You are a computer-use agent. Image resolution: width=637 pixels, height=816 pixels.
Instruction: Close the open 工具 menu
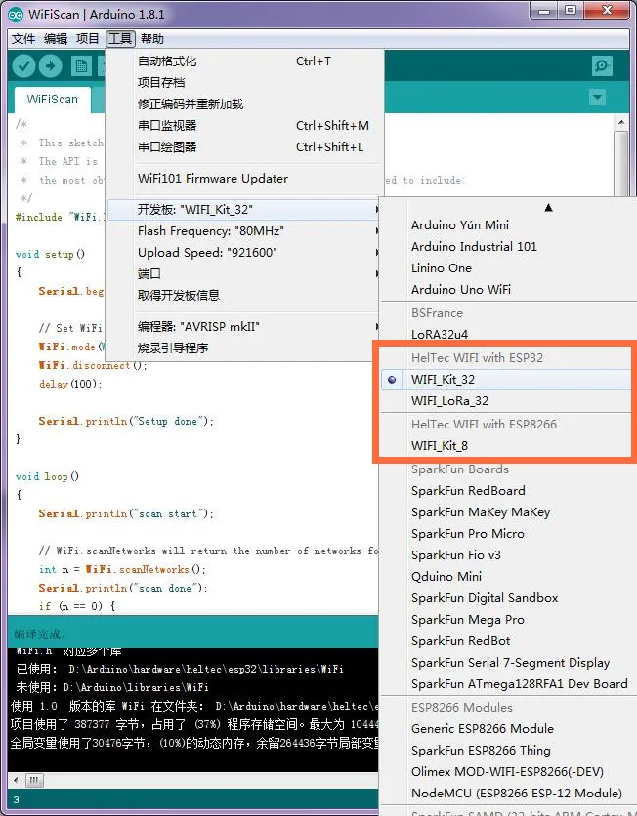[120, 39]
